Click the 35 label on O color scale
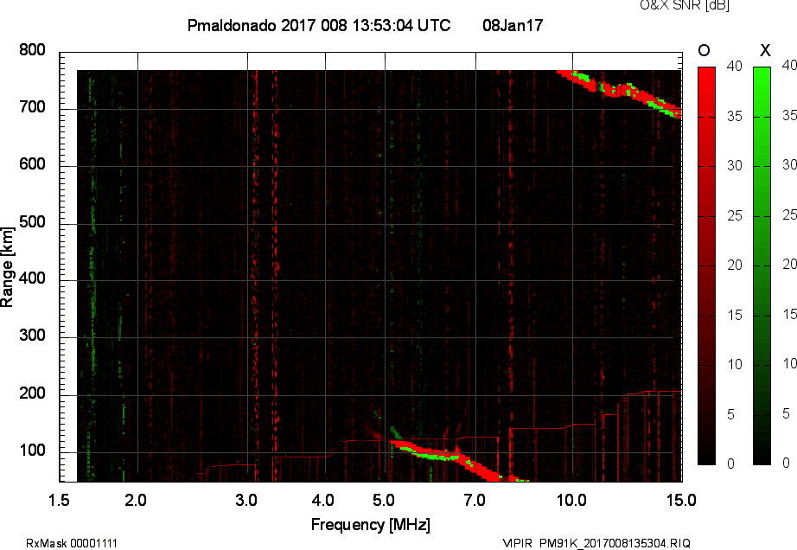The image size is (797, 550). 735,117
